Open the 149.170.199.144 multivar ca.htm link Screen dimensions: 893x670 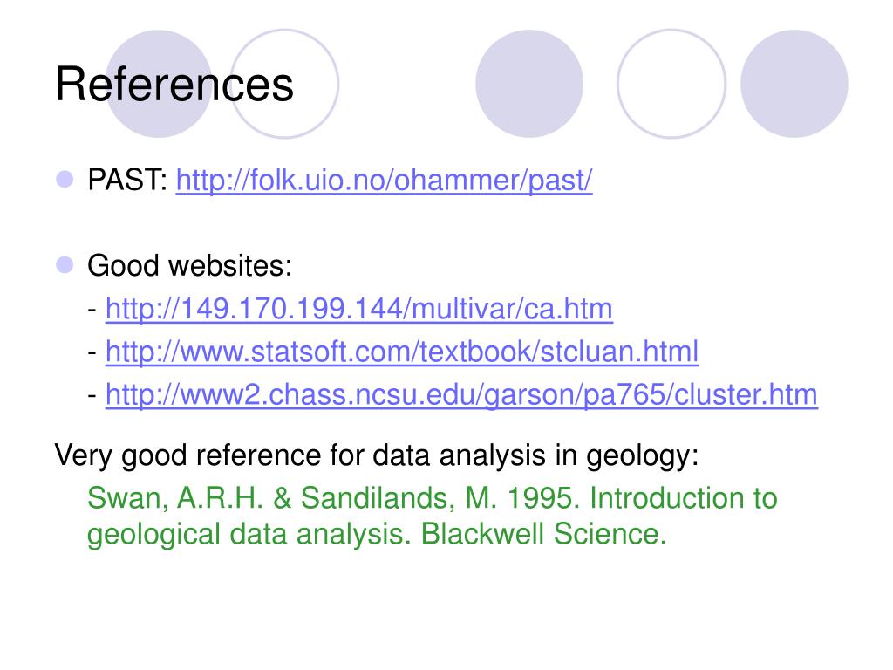(x=359, y=310)
